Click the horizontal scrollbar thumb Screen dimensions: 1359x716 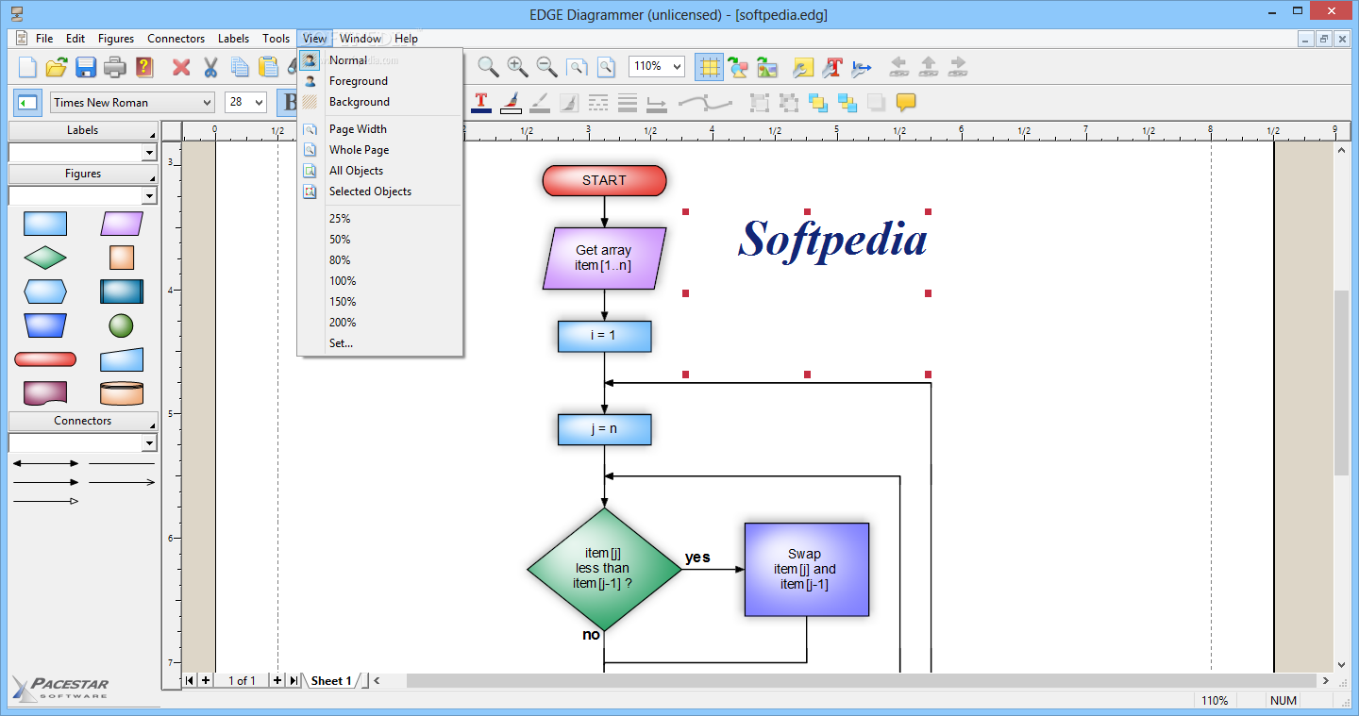coord(861,680)
